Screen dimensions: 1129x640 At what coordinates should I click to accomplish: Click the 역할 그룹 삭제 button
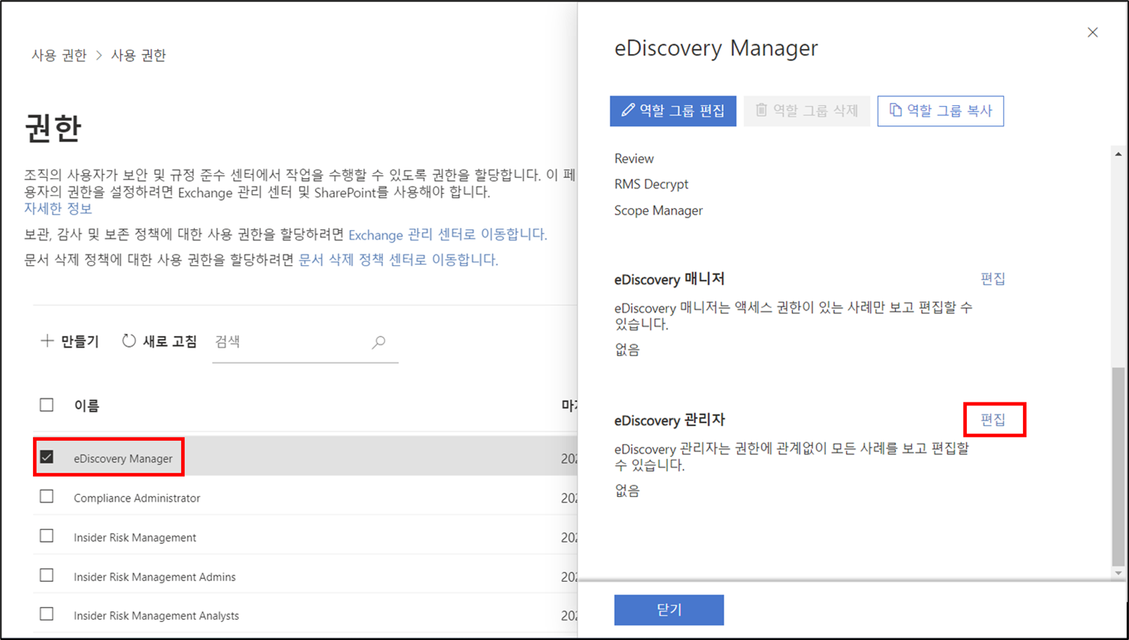[807, 111]
